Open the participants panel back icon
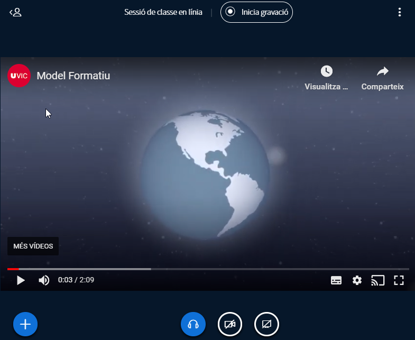Viewport: 415px width, 340px height. point(15,12)
